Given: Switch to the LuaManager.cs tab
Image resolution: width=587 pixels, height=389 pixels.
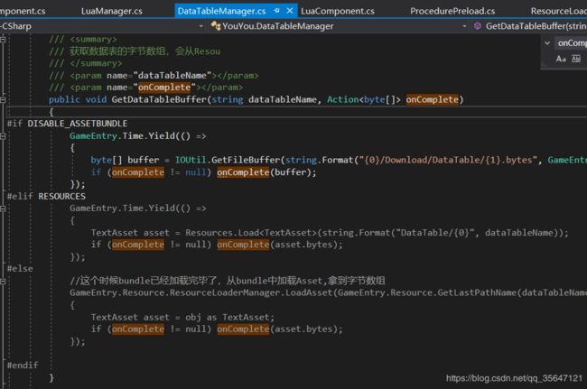Looking at the screenshot, I should [112, 11].
